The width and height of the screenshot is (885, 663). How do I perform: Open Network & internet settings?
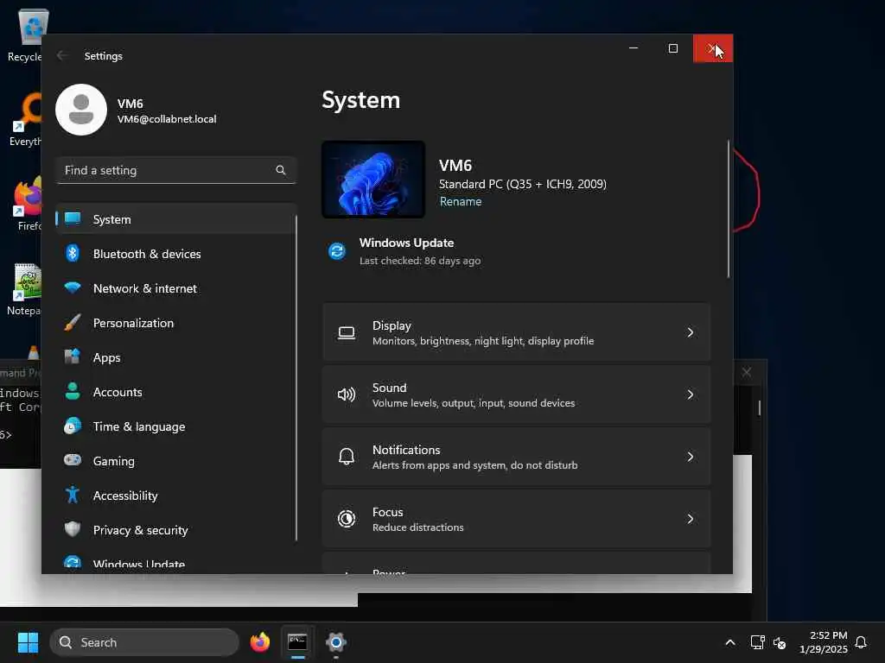[x=175, y=288]
